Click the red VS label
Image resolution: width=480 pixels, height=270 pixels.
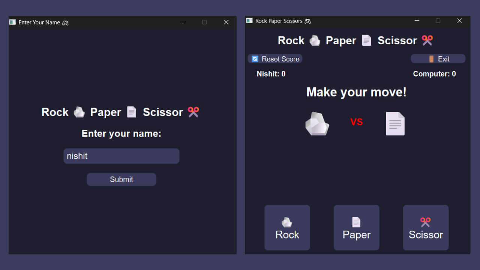pyautogui.click(x=356, y=121)
